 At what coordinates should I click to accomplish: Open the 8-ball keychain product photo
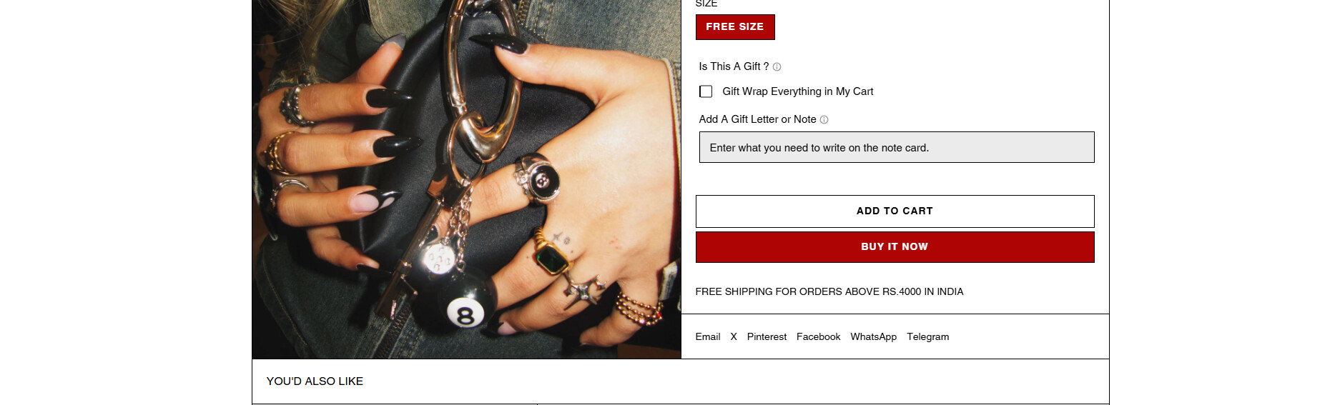[x=467, y=179]
